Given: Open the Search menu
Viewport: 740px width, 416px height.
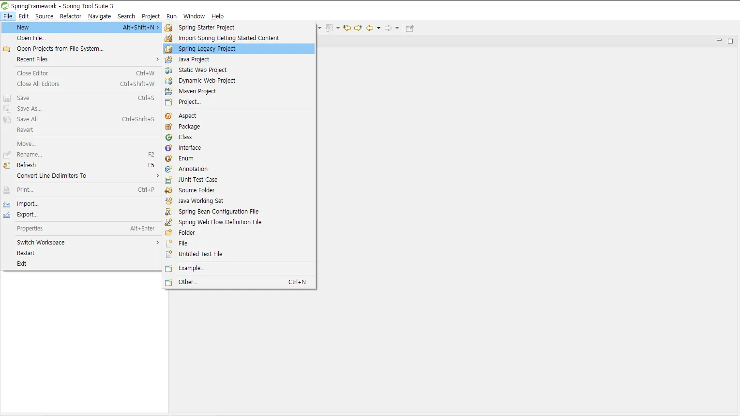Looking at the screenshot, I should pyautogui.click(x=126, y=16).
